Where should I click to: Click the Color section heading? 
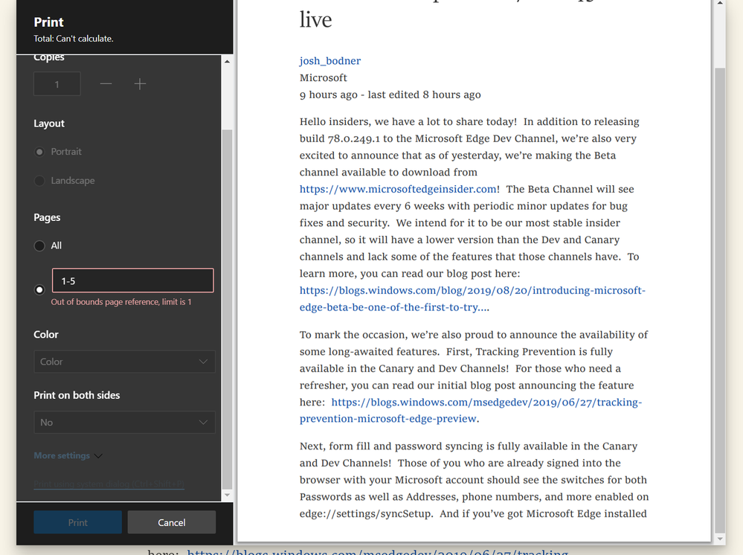46,335
